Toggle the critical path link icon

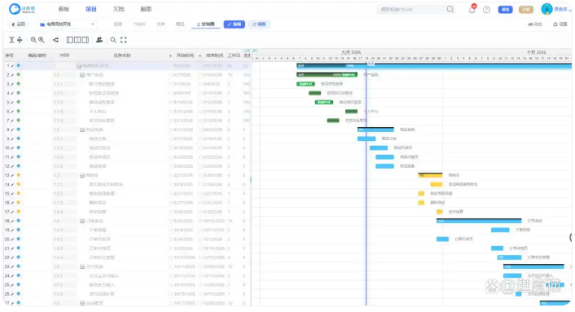coord(55,40)
